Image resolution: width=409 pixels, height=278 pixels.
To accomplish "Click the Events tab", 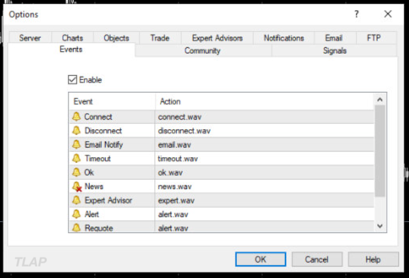I will (x=71, y=49).
